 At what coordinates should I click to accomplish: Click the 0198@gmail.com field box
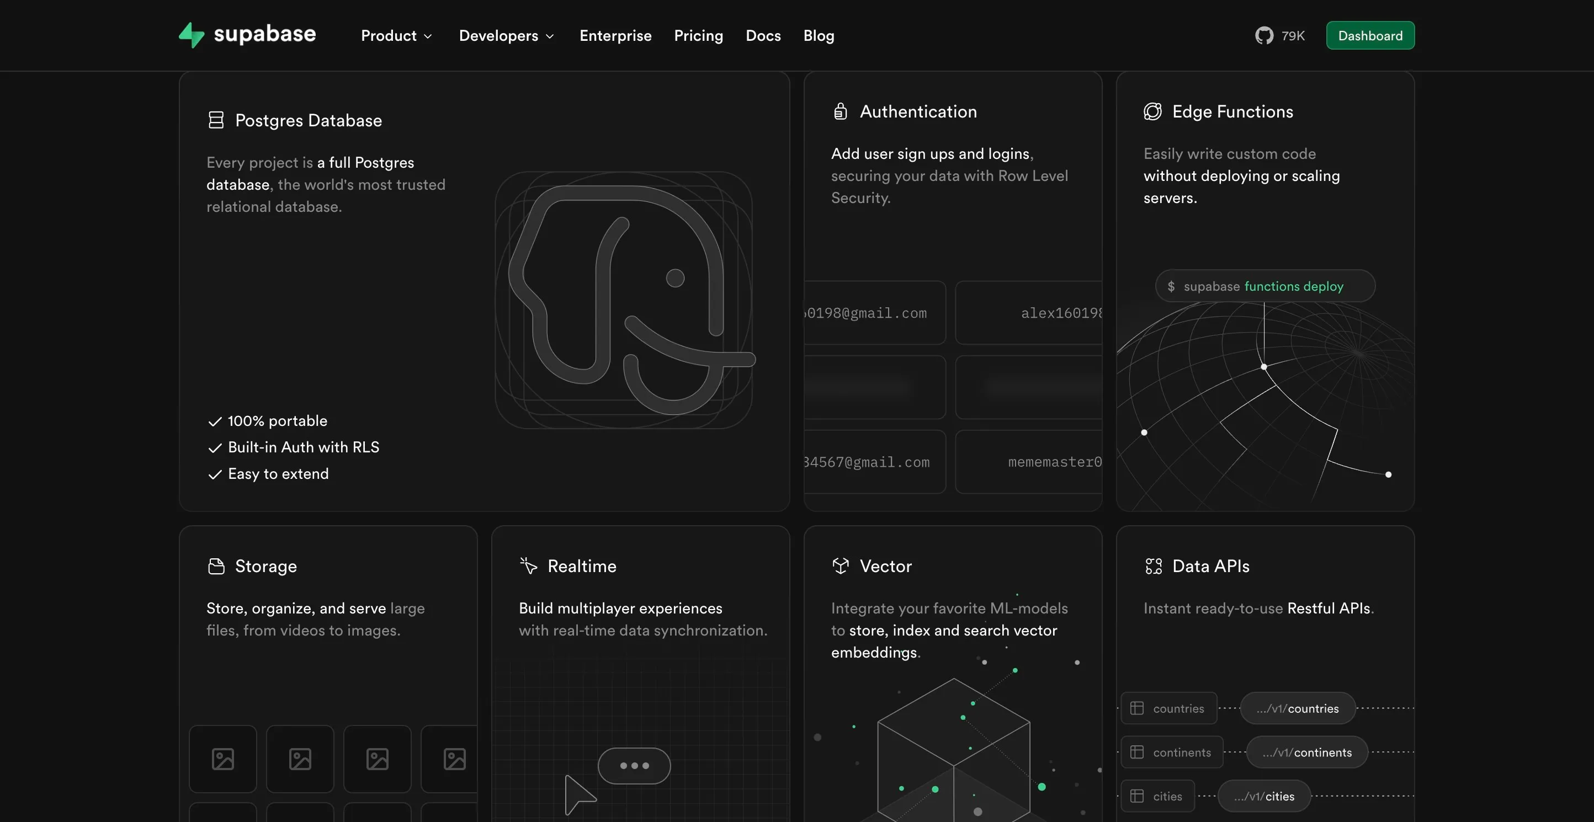875,312
